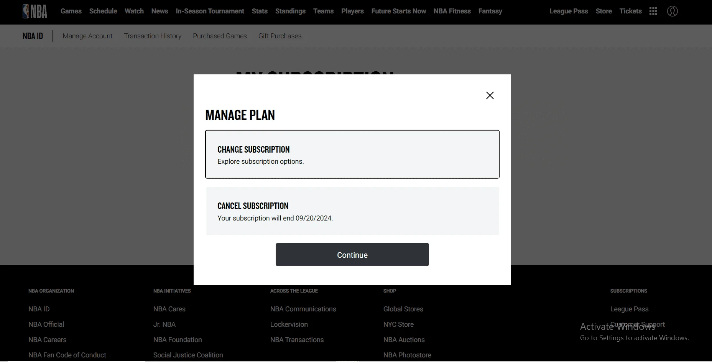Viewport: 712px width, 362px height.
Task: Close the Manage Plan dialog
Action: tap(490, 95)
